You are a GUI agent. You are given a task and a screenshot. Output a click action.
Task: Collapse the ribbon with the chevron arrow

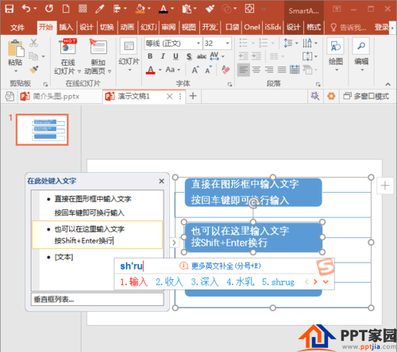[x=388, y=84]
